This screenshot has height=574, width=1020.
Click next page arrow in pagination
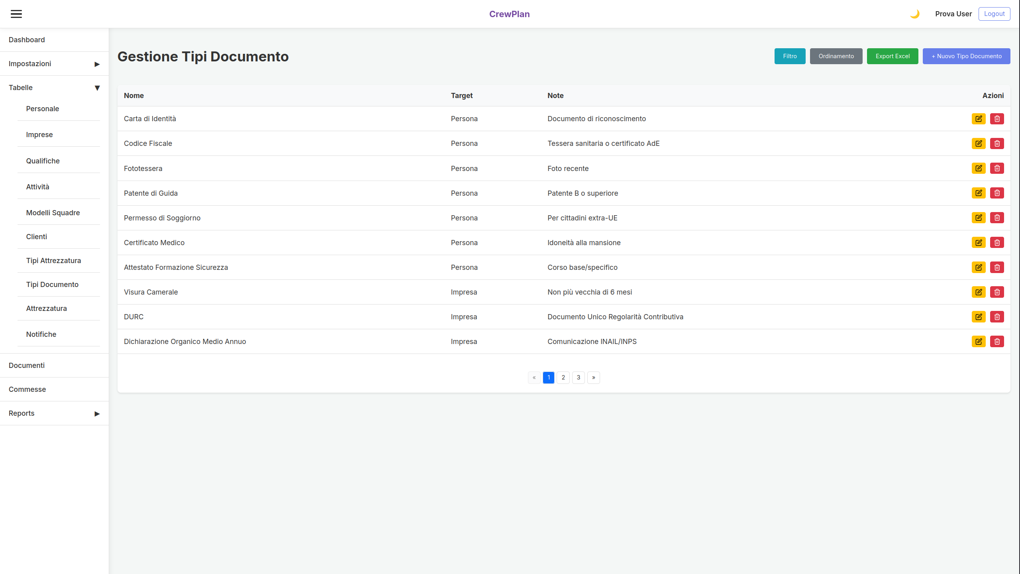tap(594, 377)
